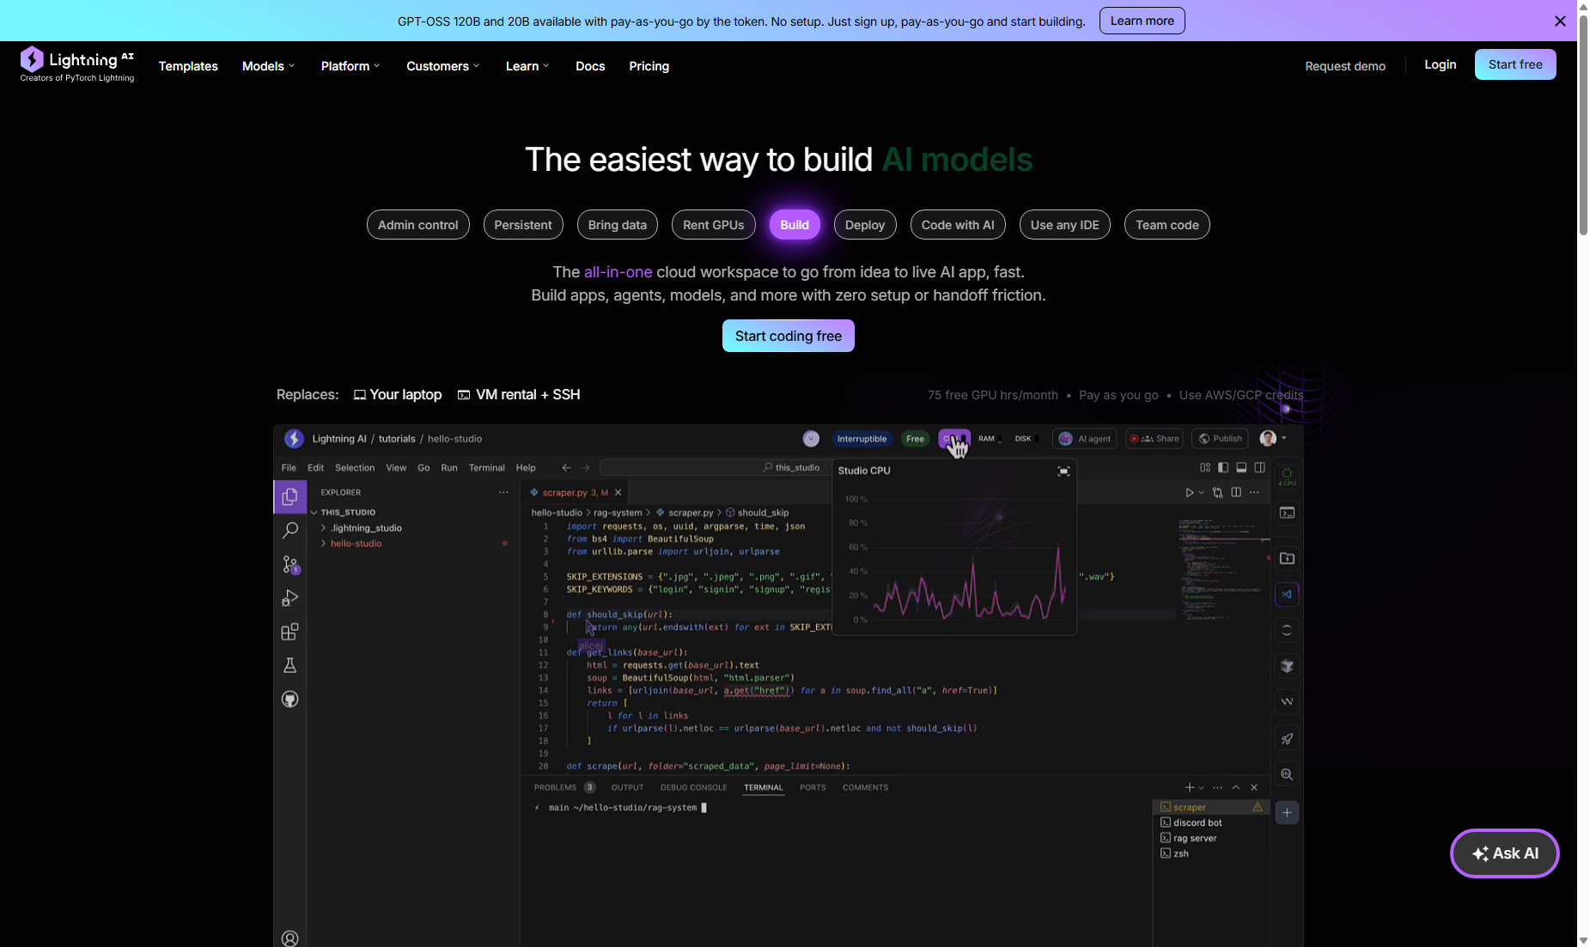
Task: Expand the .lightning_studio folder
Action: coord(362,528)
